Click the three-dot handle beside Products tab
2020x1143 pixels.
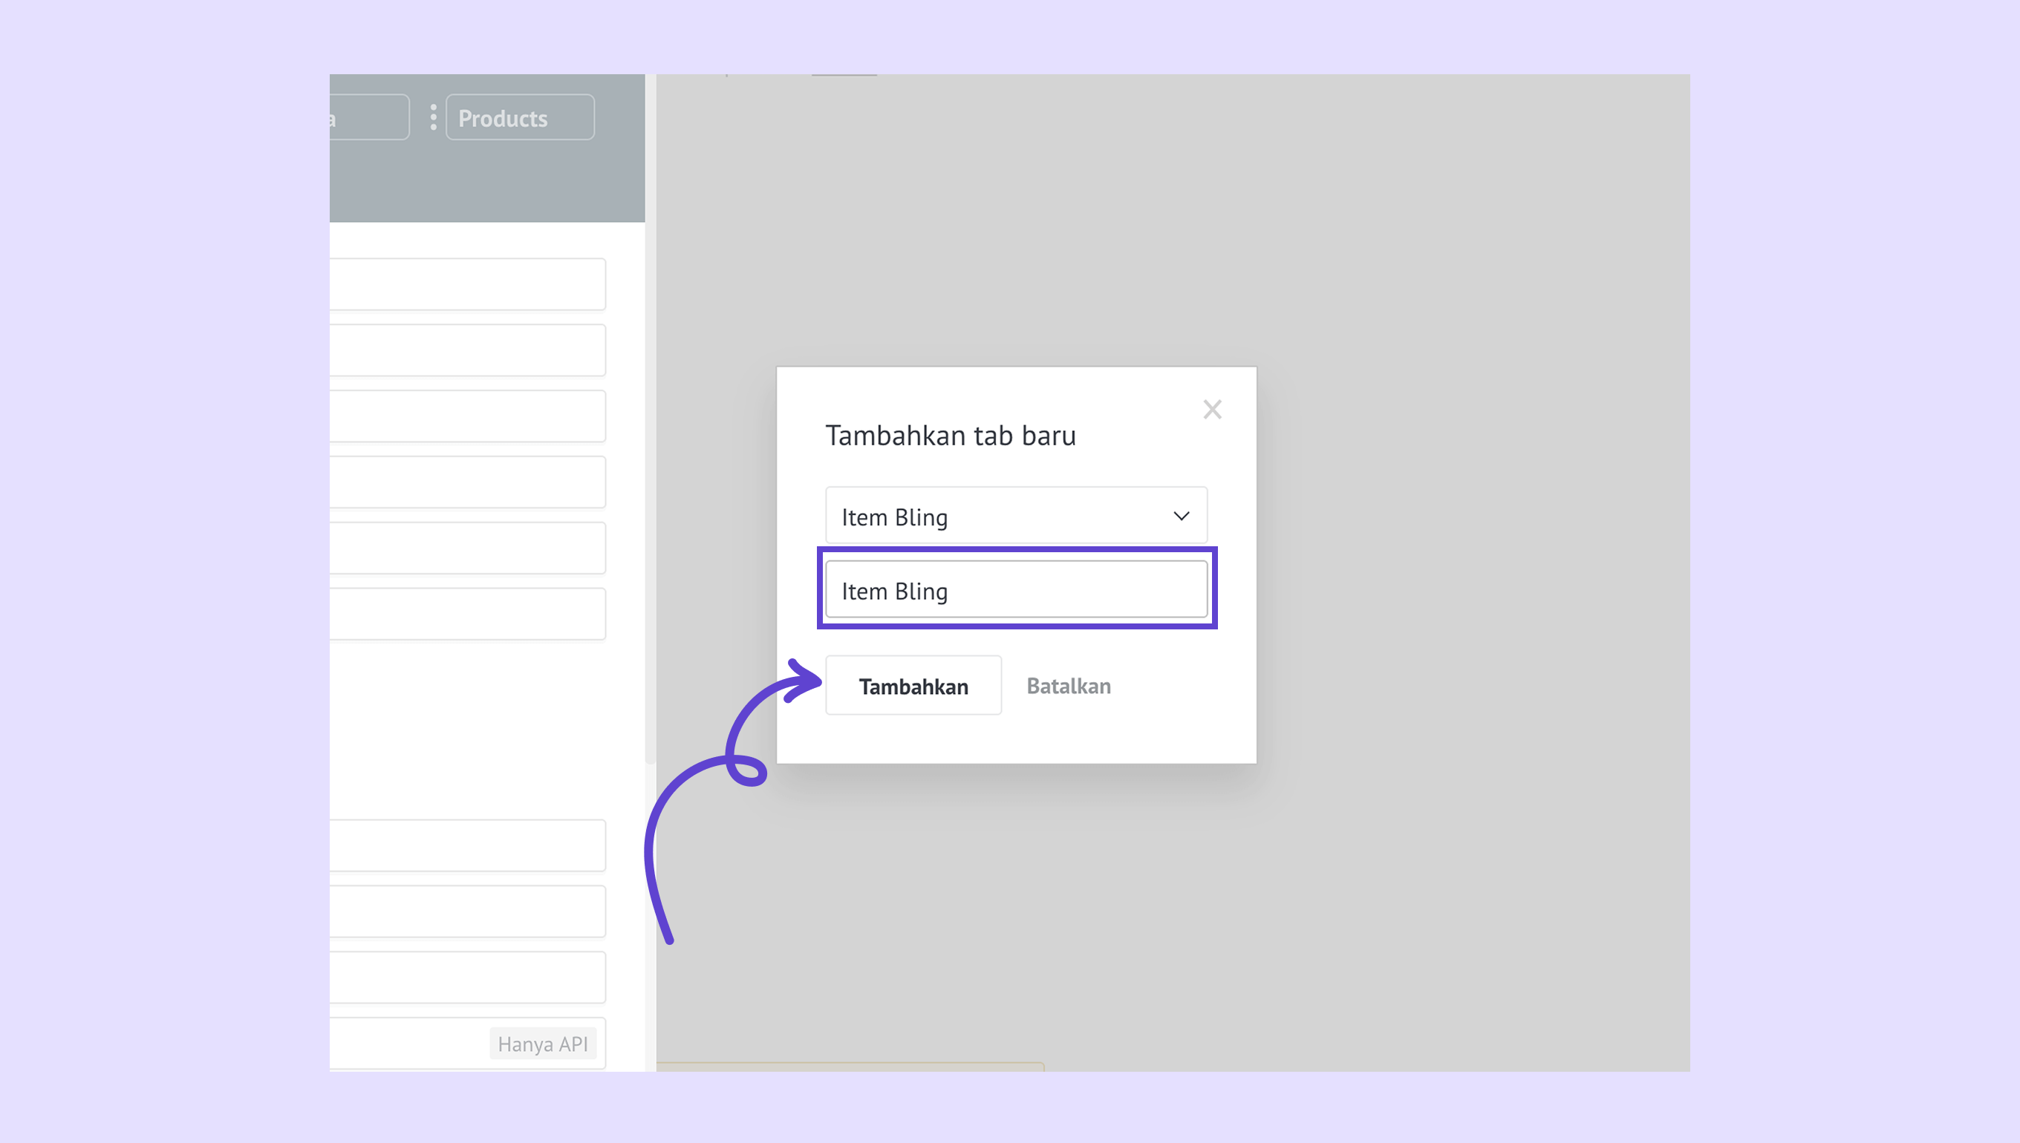coord(433,118)
